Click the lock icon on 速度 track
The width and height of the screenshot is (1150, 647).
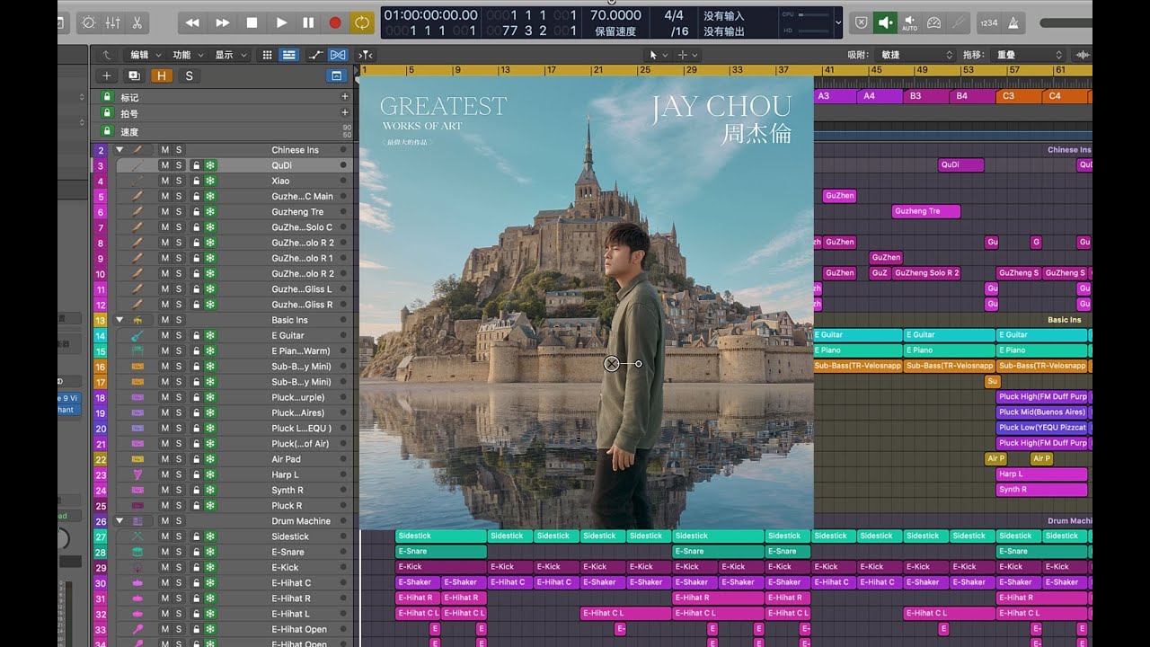107,131
